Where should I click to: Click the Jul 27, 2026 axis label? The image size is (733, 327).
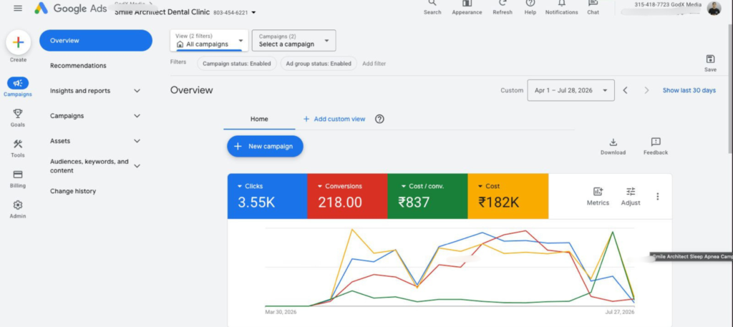coord(619,311)
